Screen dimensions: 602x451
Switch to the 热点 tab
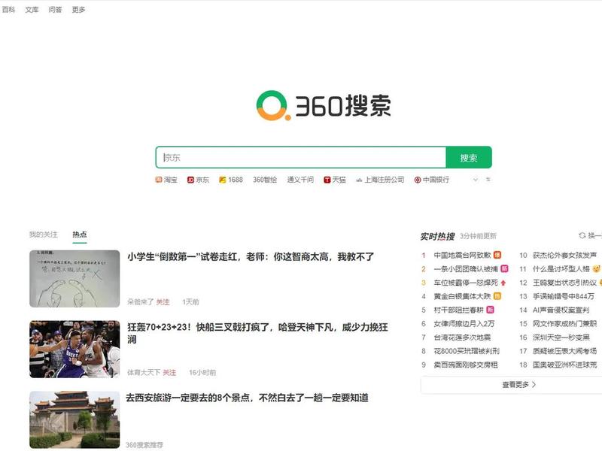click(80, 235)
